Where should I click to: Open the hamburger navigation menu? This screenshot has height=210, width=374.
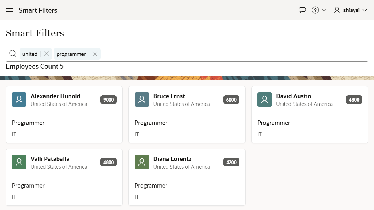[x=10, y=10]
